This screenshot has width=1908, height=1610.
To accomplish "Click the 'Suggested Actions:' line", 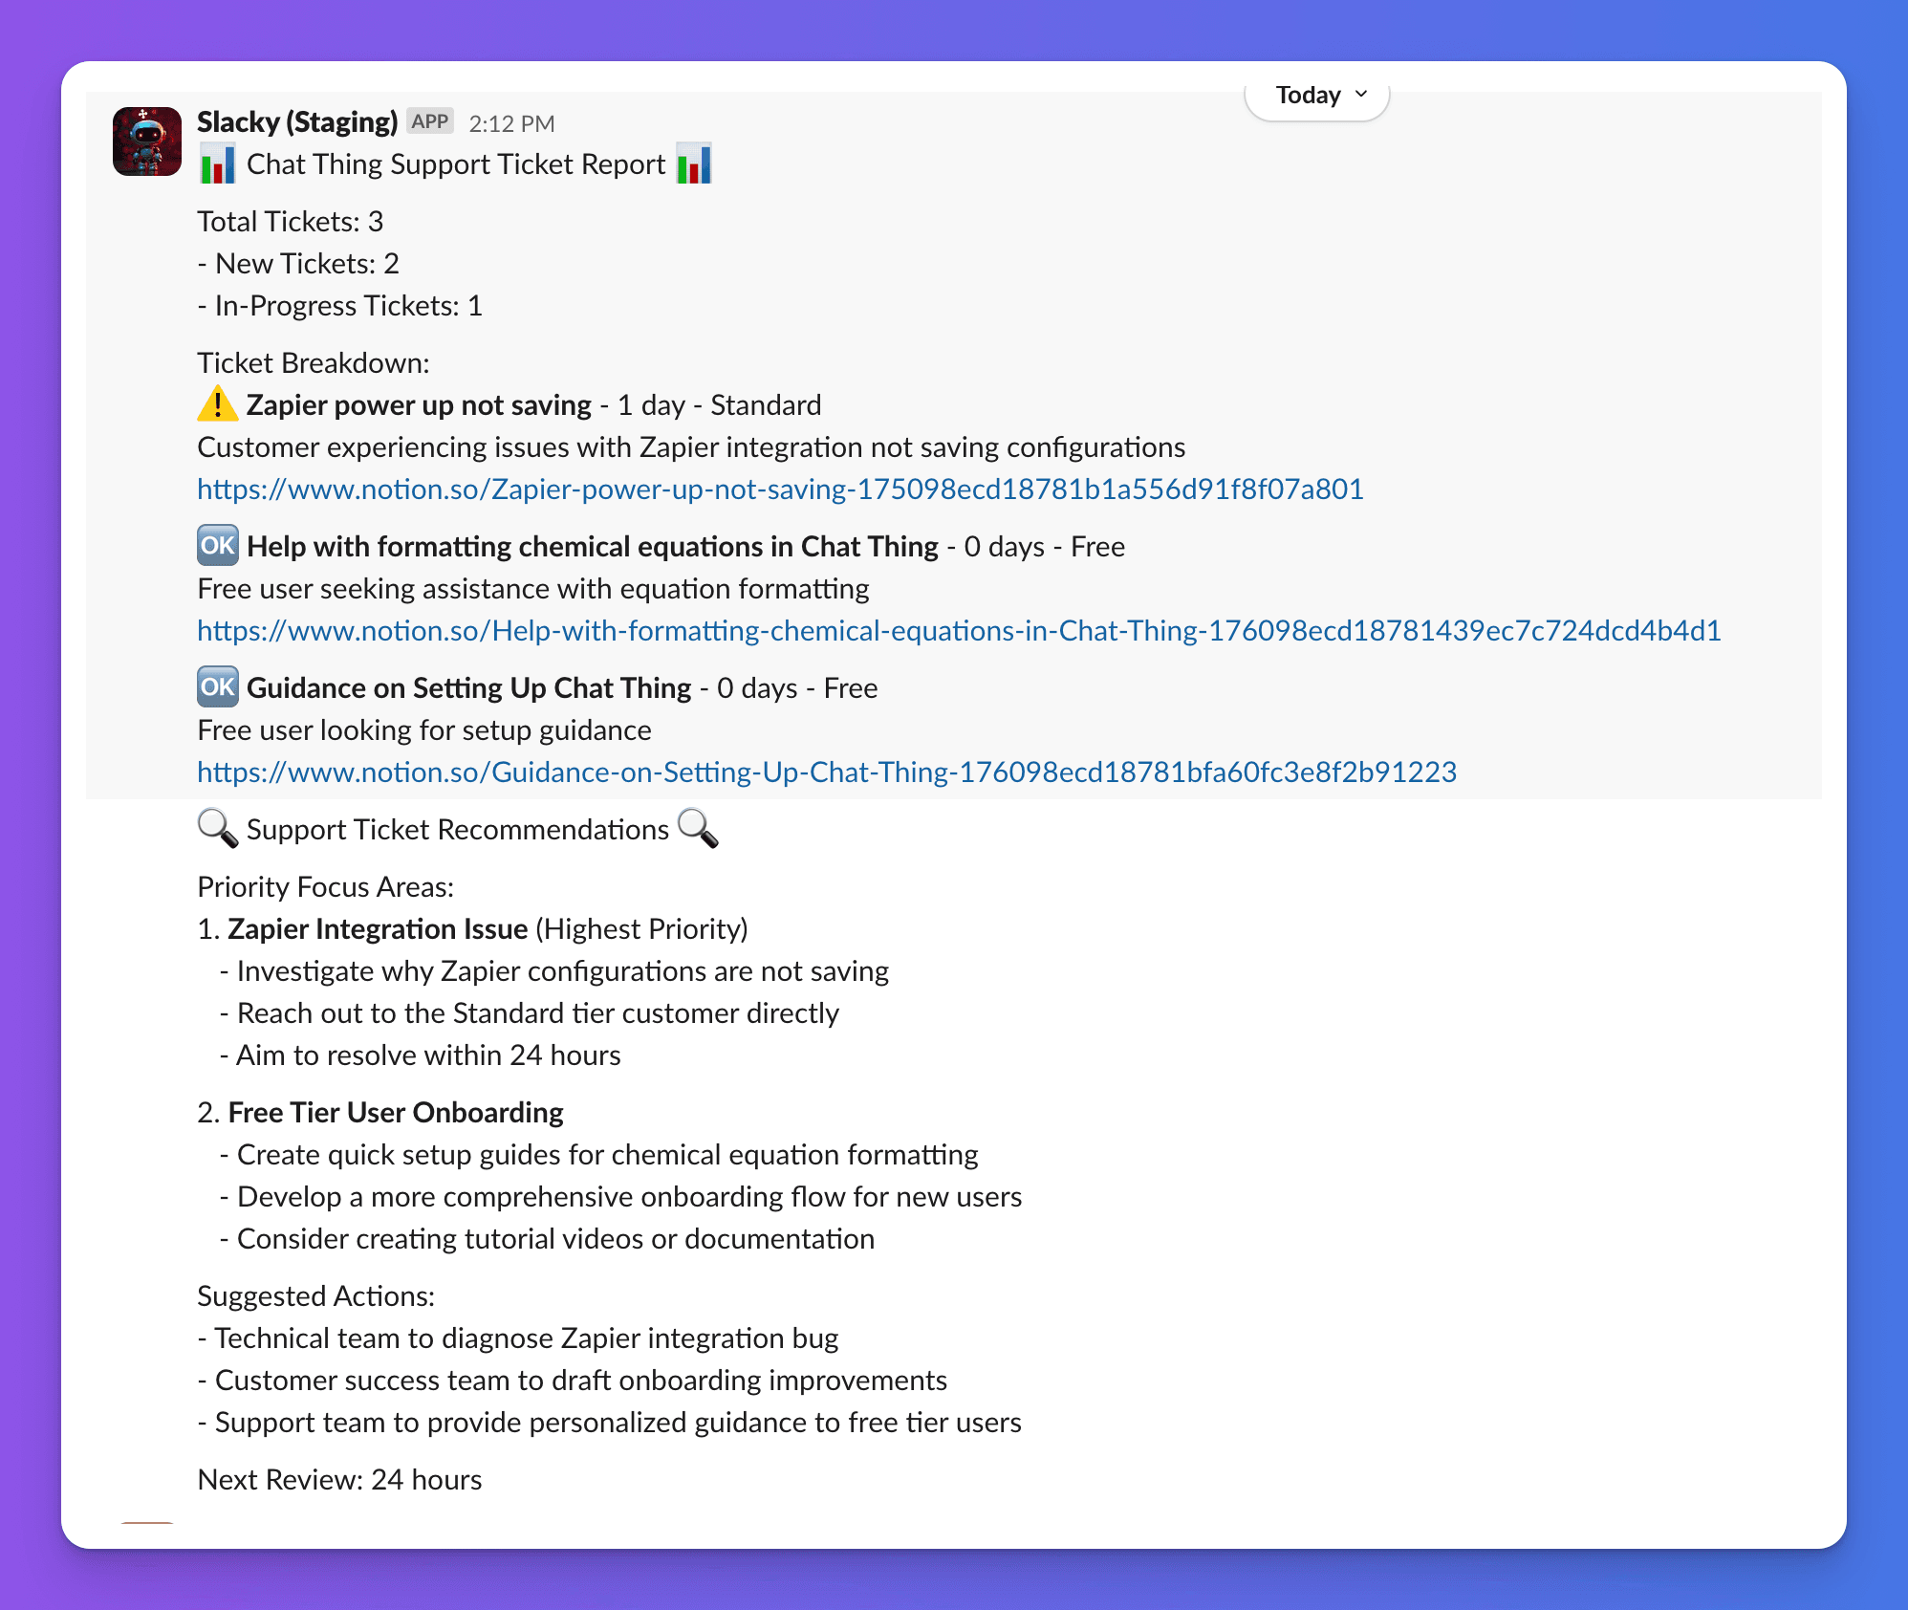I will (316, 1296).
